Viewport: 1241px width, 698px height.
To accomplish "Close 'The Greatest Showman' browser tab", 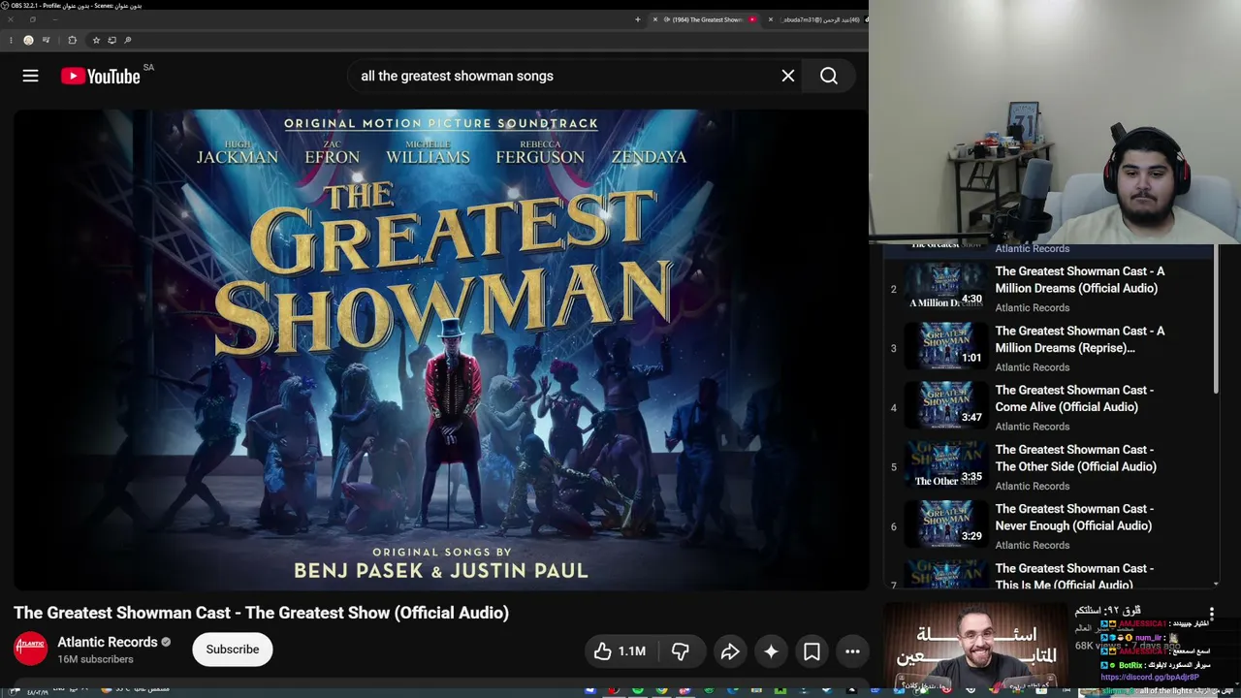I will 655,19.
